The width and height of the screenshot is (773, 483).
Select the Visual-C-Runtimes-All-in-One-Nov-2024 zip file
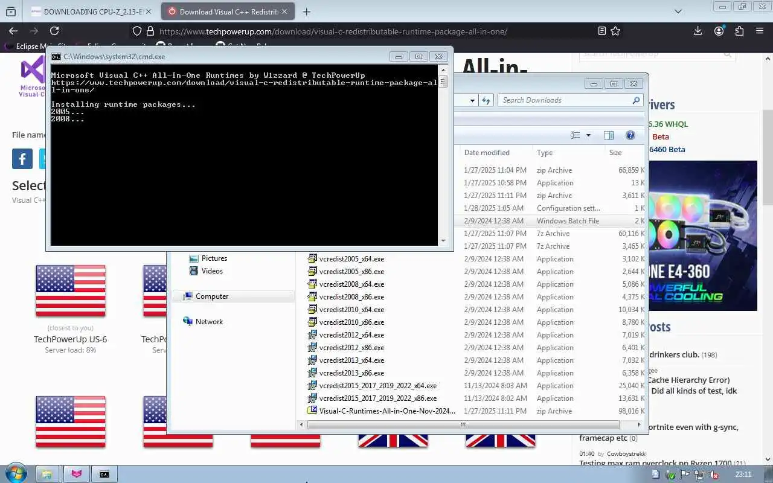(387, 411)
